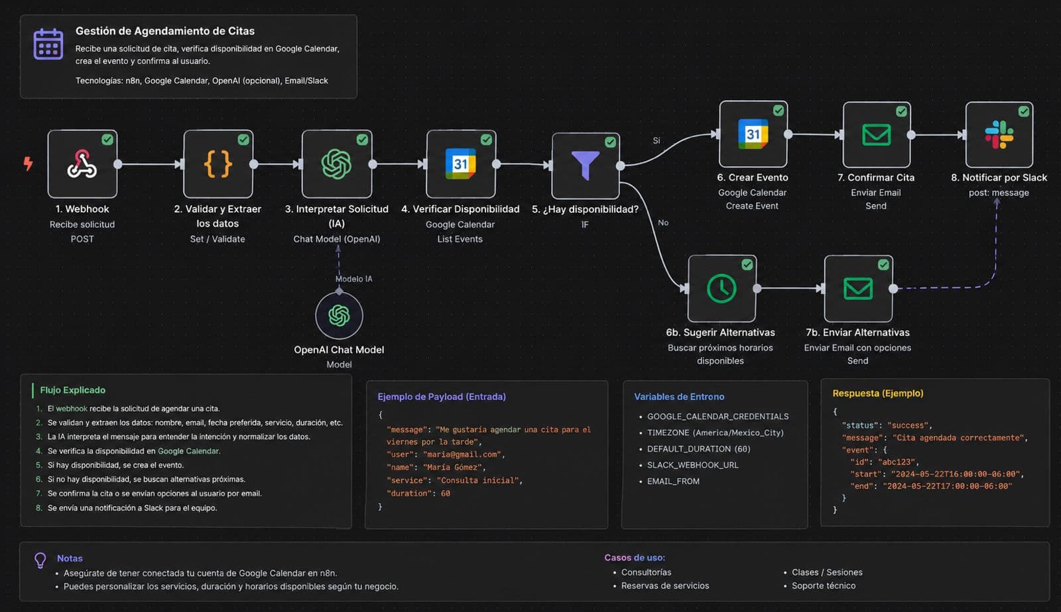Select 'DEFAULT_DURATION (60)' variable entry
The image size is (1061, 612).
coord(699,449)
